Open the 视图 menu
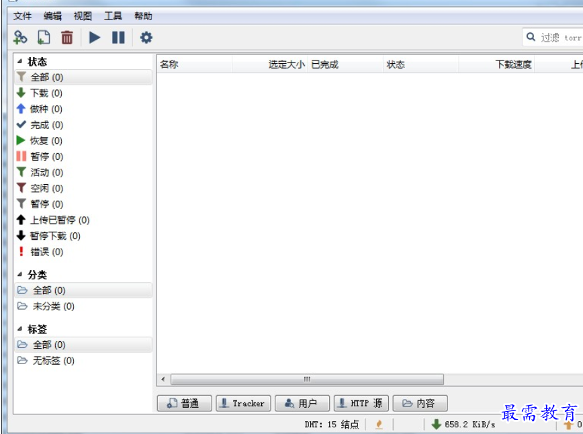Image resolution: width=583 pixels, height=434 pixels. click(83, 16)
